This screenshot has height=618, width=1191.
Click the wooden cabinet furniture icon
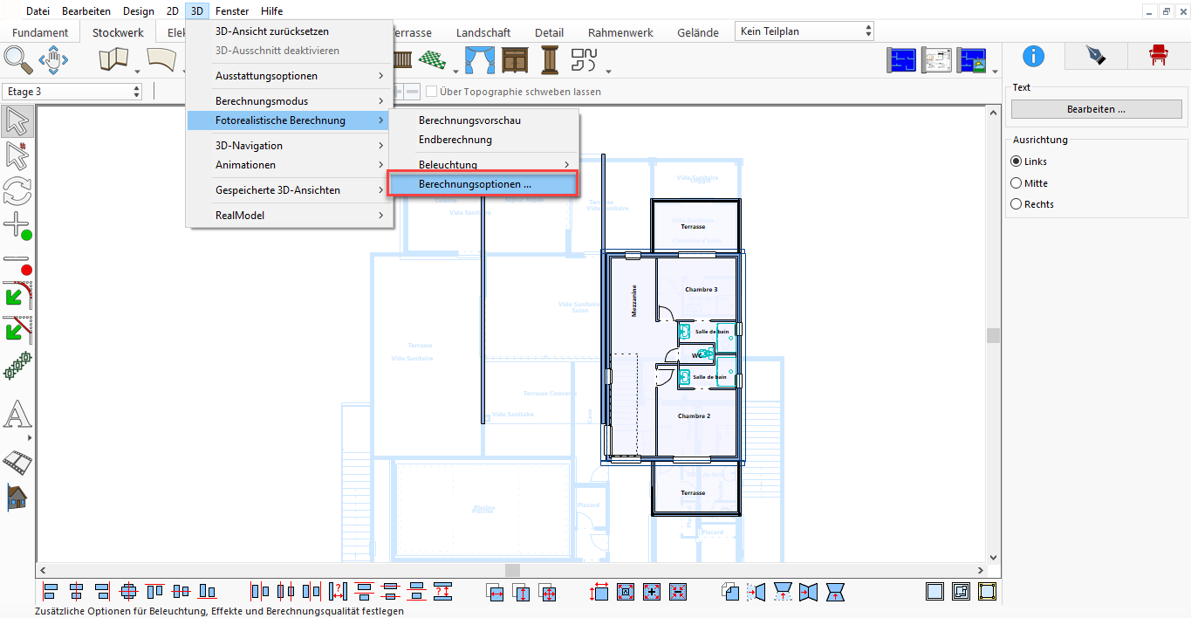pos(515,60)
